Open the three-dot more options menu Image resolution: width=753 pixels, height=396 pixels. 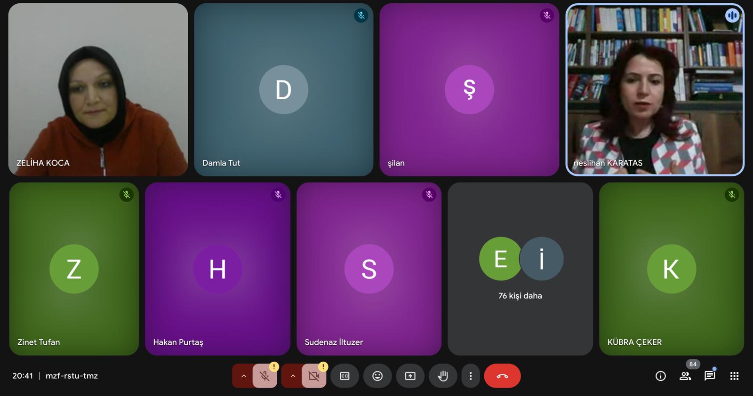(471, 376)
